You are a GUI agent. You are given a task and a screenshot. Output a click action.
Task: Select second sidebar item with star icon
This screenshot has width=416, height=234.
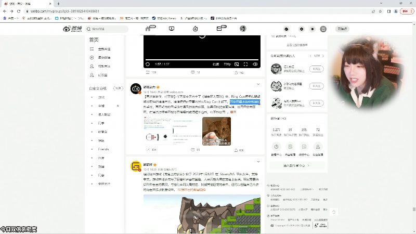pyautogui.click(x=101, y=58)
